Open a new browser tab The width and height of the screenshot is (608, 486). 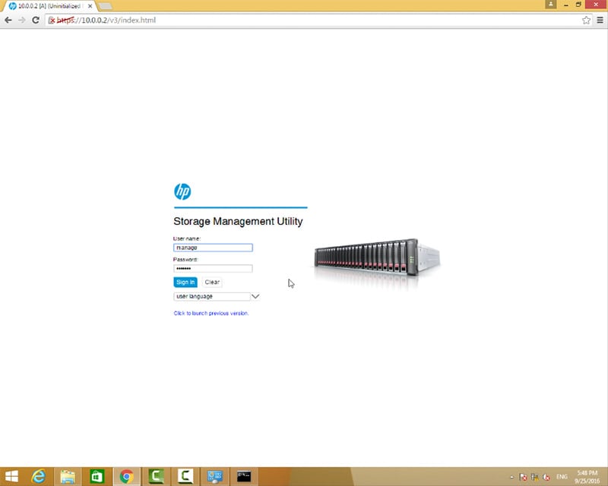tap(105, 6)
